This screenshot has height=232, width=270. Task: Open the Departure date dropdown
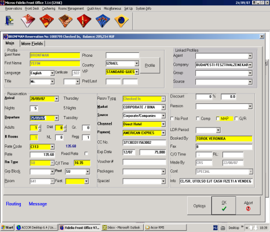(57, 118)
